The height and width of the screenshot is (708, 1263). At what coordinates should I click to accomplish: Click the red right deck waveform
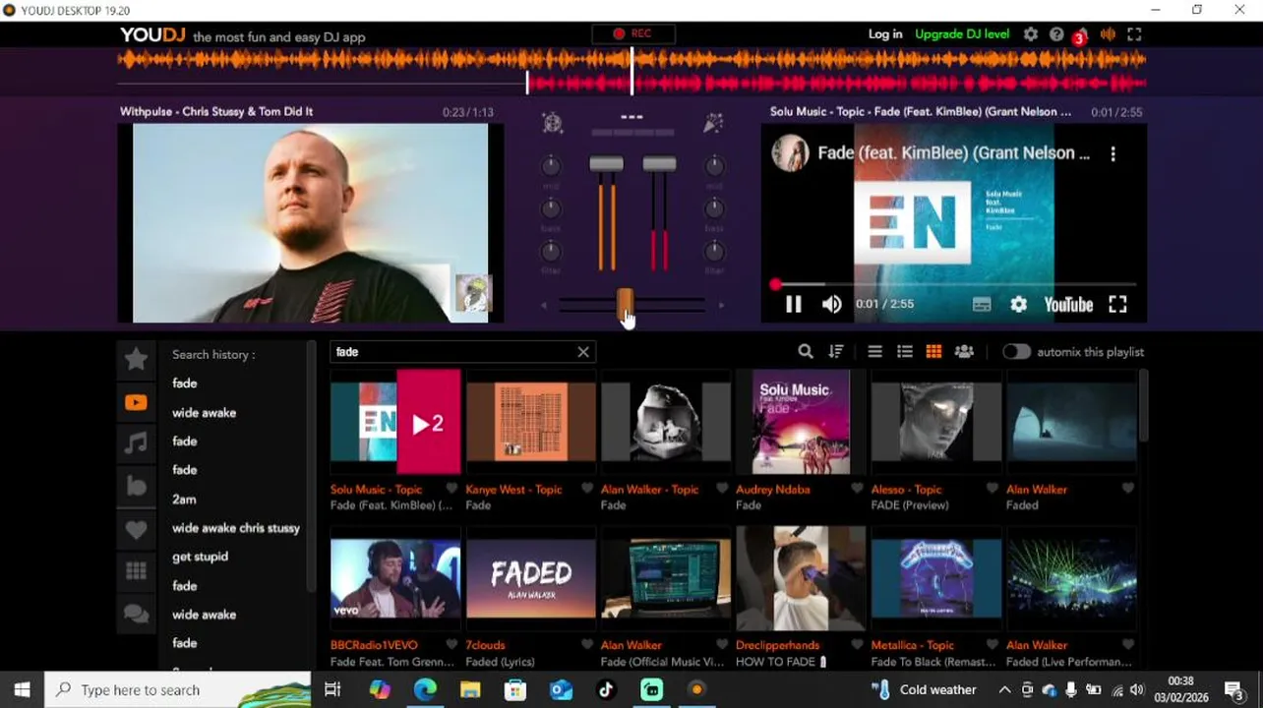pyautogui.click(x=836, y=84)
